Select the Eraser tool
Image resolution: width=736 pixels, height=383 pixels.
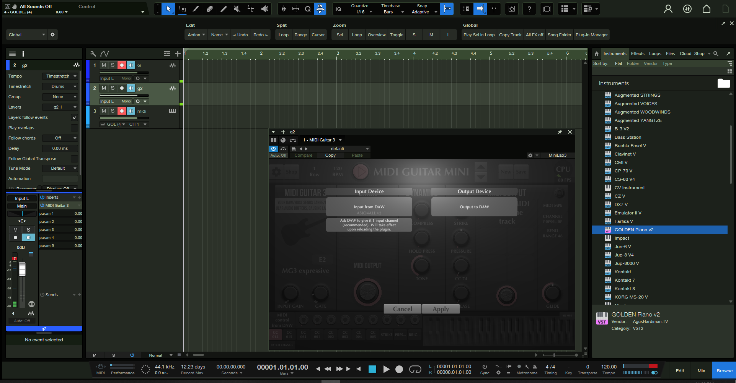[209, 9]
